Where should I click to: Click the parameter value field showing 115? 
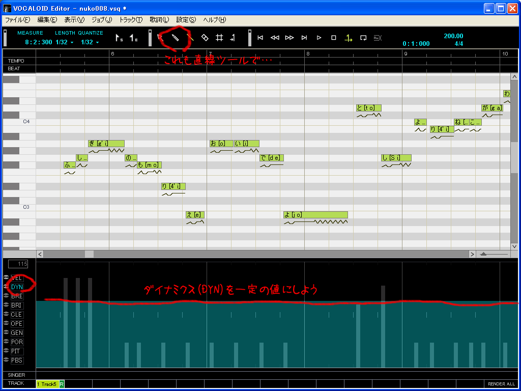(x=18, y=264)
